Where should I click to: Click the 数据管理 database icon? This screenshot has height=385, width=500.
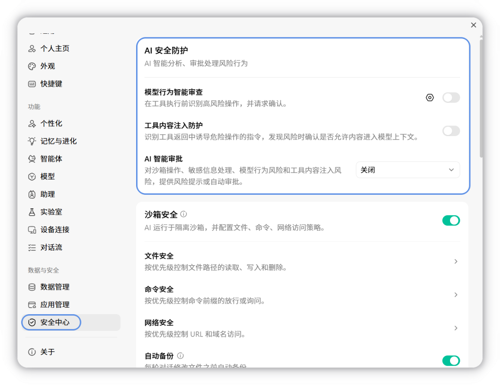pyautogui.click(x=32, y=287)
